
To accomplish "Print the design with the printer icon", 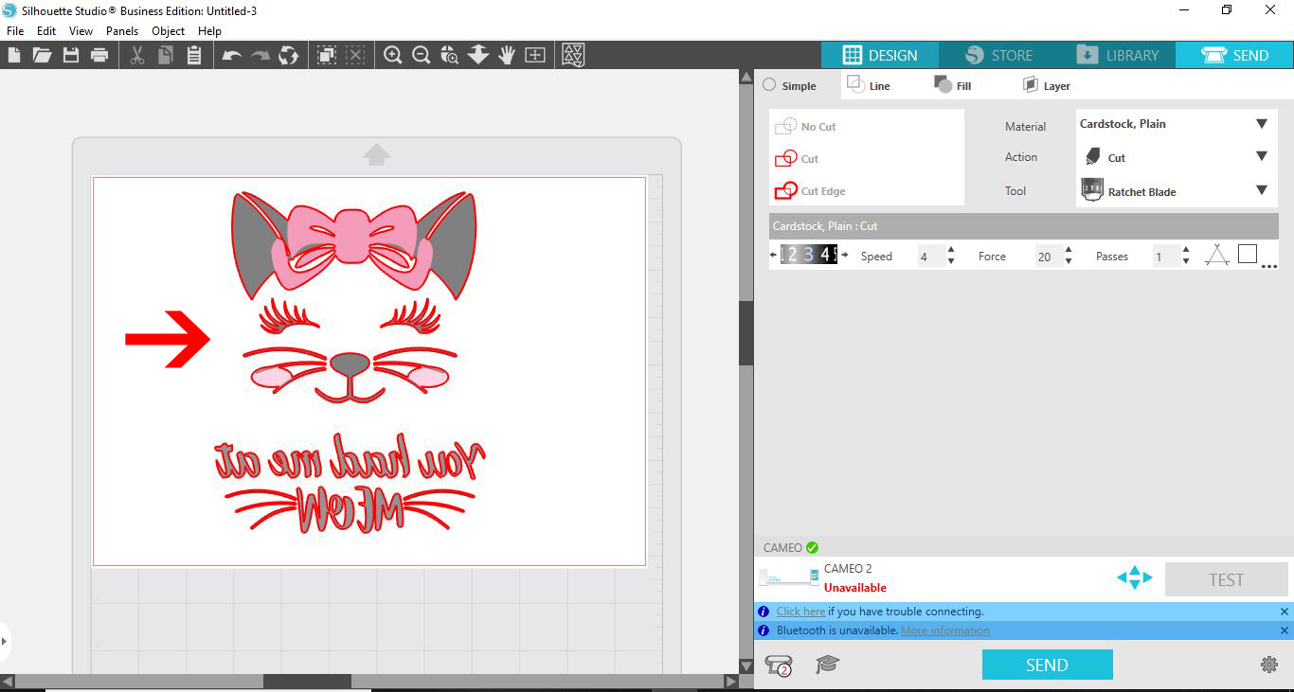I will point(99,55).
